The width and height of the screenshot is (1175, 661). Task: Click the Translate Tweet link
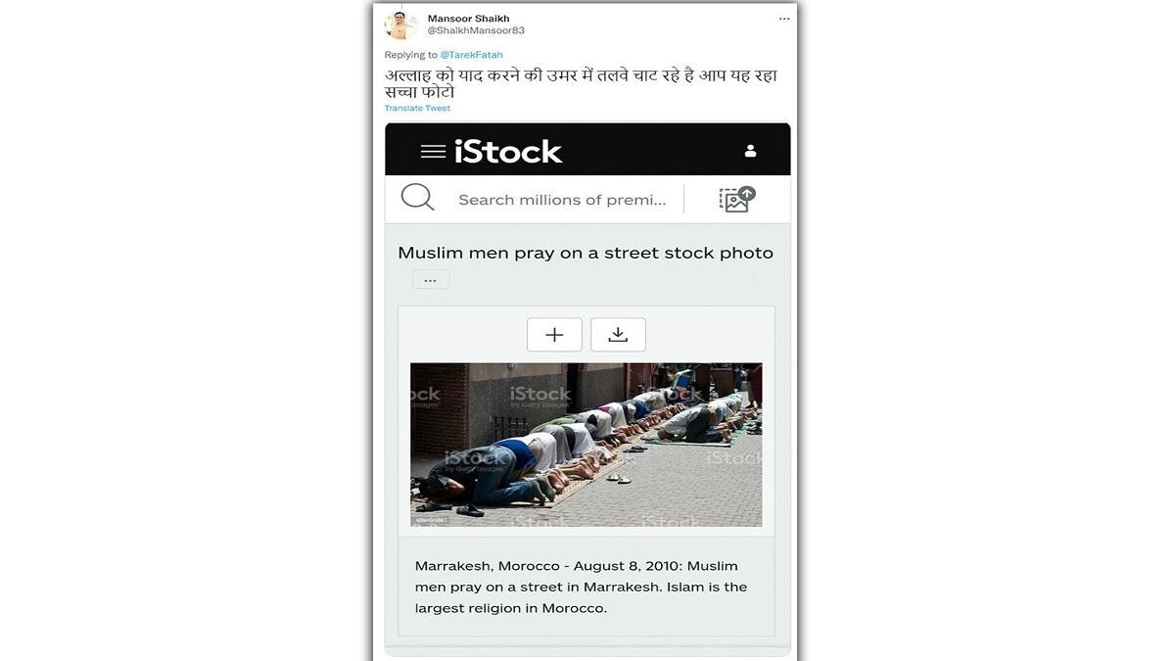(x=417, y=108)
